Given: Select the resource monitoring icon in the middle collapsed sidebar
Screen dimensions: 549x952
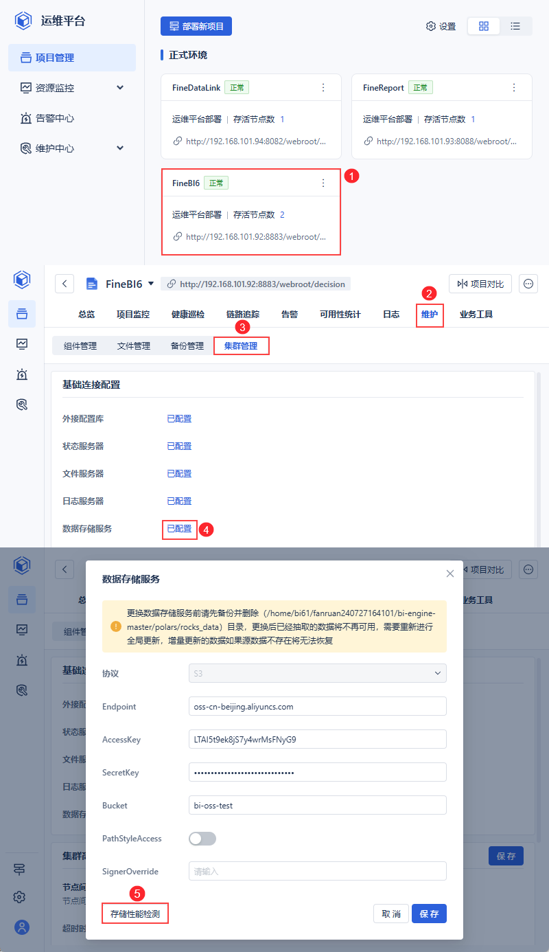Looking at the screenshot, I should (22, 343).
